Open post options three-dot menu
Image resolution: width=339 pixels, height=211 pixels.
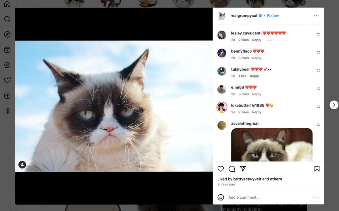(x=316, y=16)
